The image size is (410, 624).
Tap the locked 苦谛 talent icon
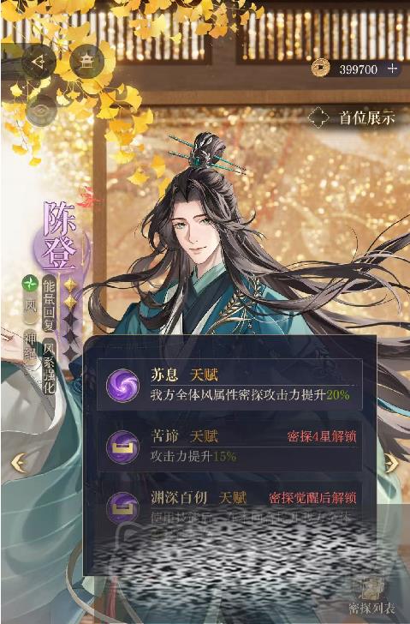tap(122, 447)
